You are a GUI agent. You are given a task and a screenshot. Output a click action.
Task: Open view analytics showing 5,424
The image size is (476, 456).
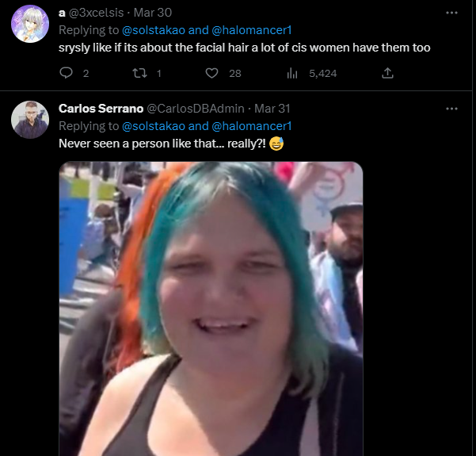pyautogui.click(x=312, y=73)
